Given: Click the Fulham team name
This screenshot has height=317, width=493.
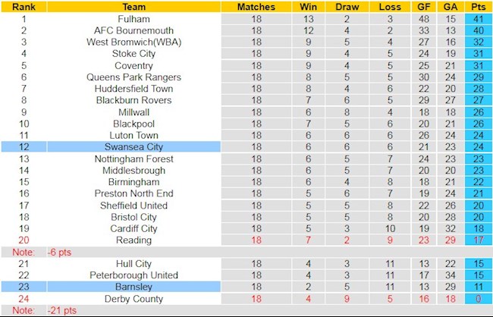Looking at the screenshot, I should pyautogui.click(x=134, y=19).
